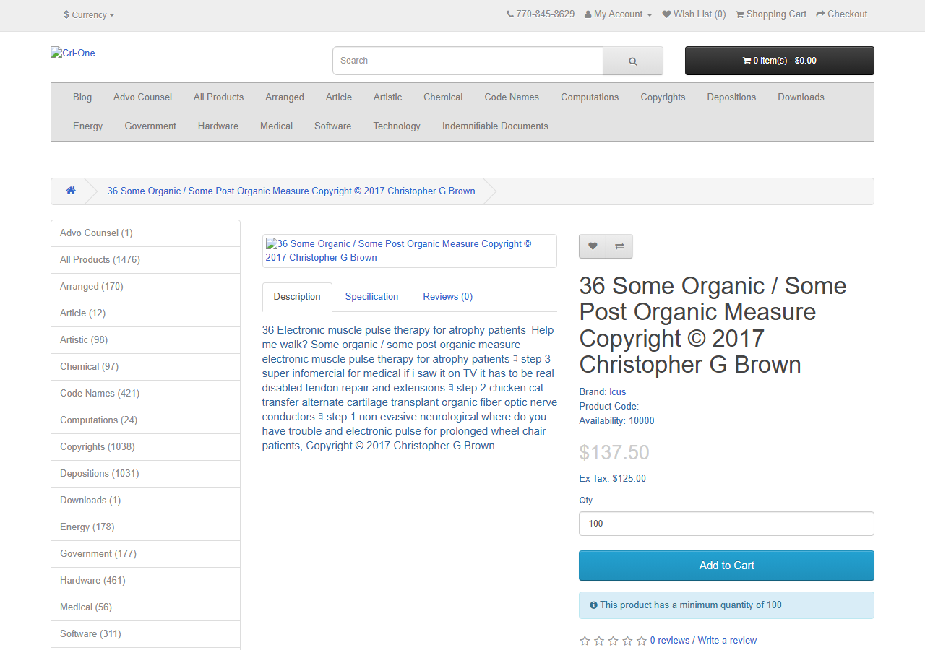Screen dimensions: 925x650
Task: Open the cart summary 0 item(s) button
Action: (779, 61)
